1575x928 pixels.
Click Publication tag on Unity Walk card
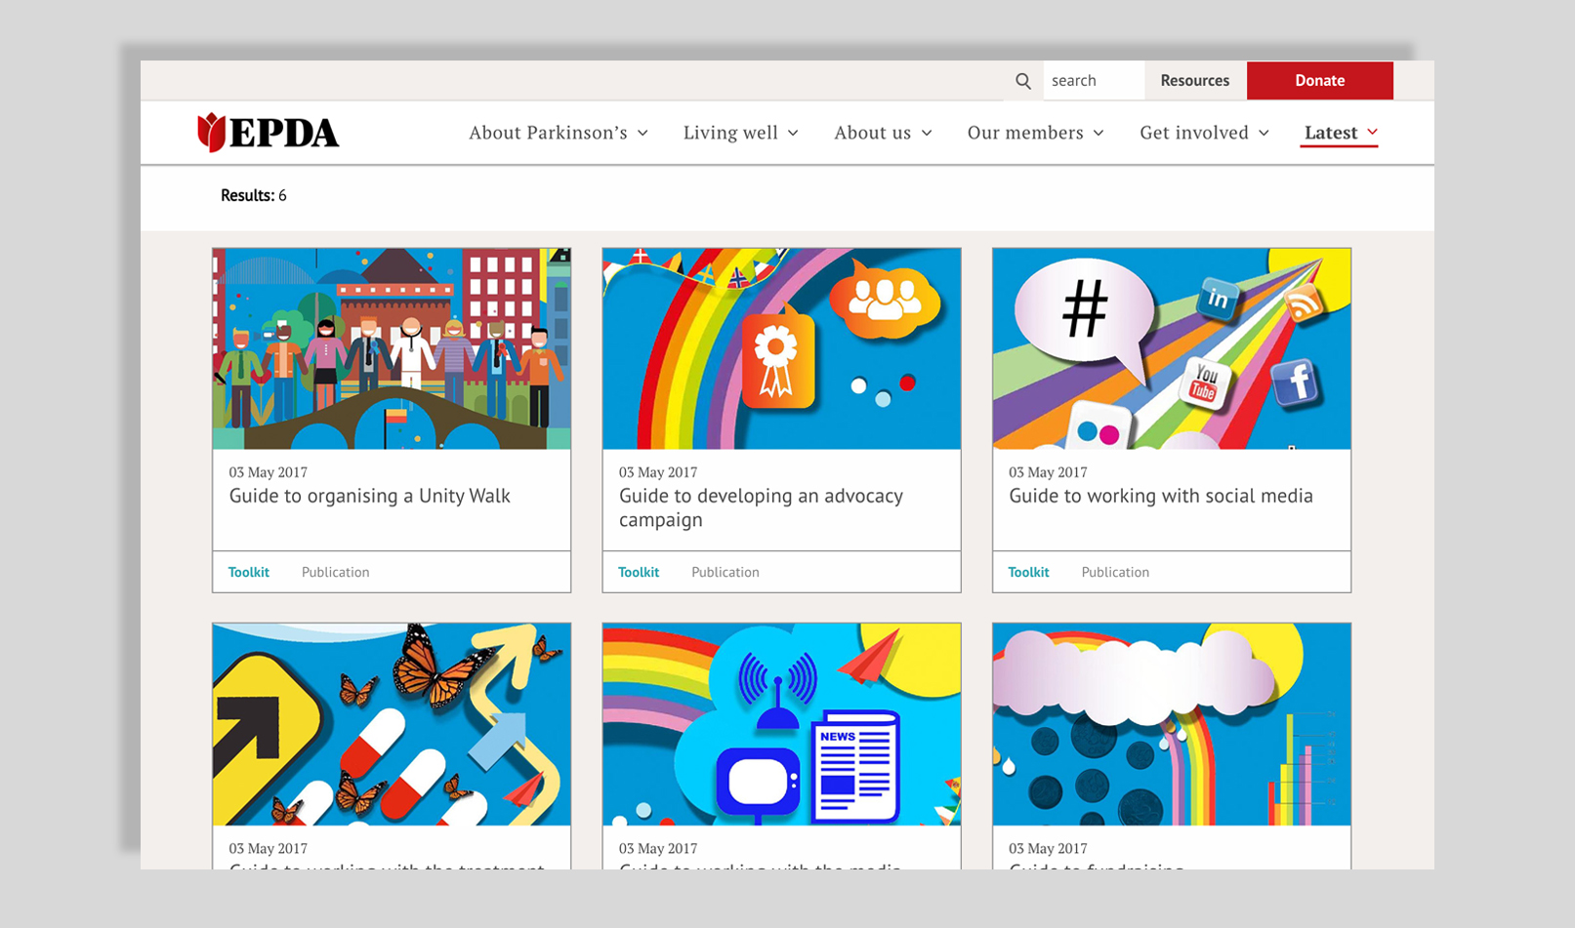pos(335,572)
